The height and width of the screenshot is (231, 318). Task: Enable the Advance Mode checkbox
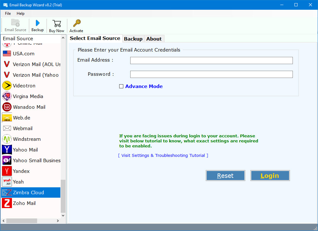[121, 86]
